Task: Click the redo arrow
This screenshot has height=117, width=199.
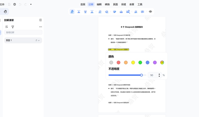Action: [25, 4]
